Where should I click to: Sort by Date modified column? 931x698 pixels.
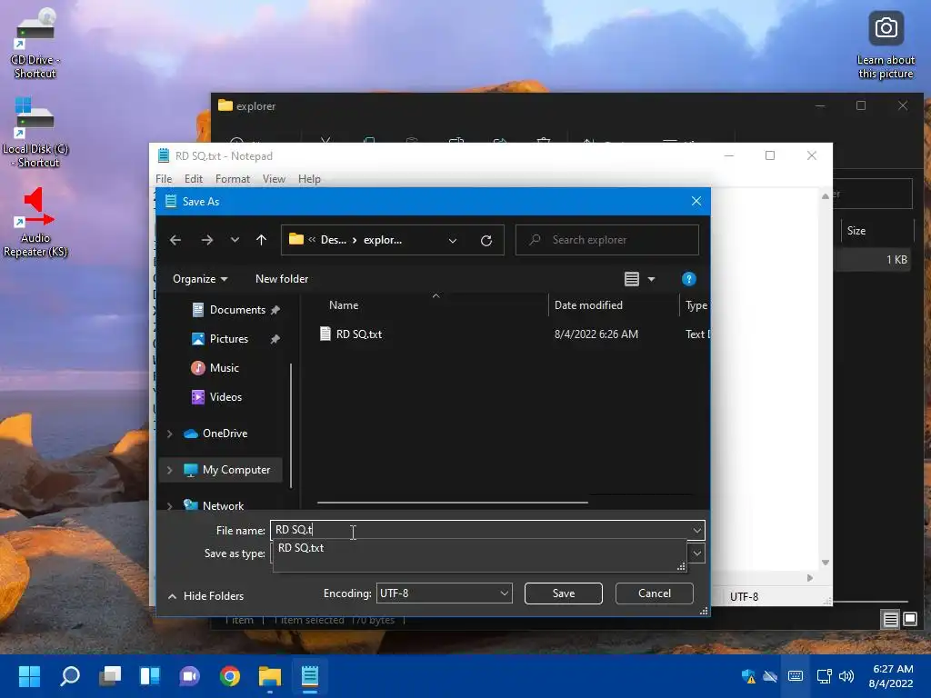coord(588,305)
